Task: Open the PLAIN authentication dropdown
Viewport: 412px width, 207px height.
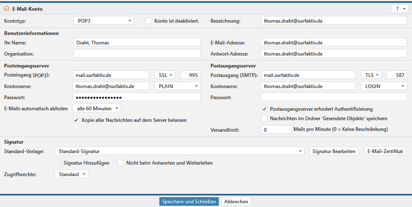Action: click(x=177, y=86)
